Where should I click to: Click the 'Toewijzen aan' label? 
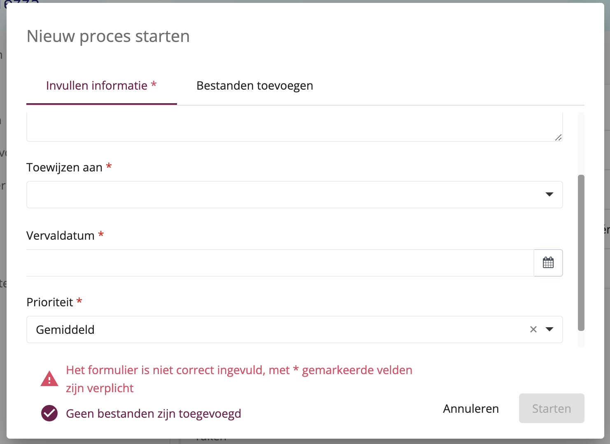(x=64, y=167)
